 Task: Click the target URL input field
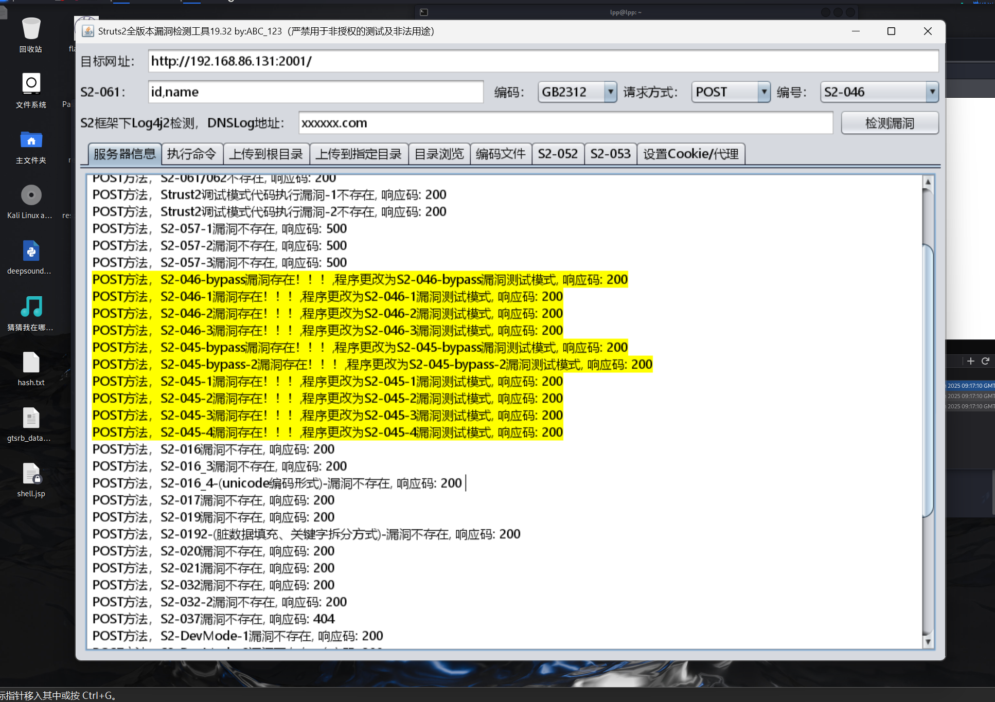click(543, 61)
